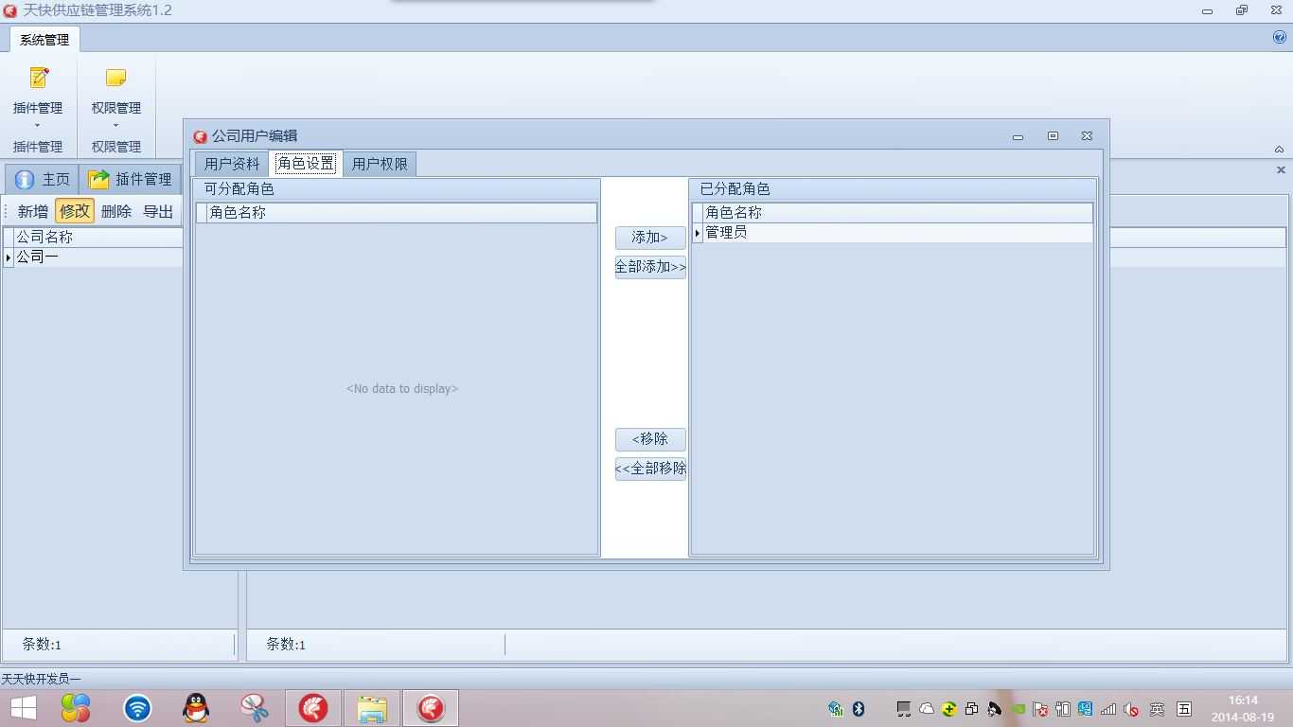Click the 删除 toolbar button

[x=115, y=211]
